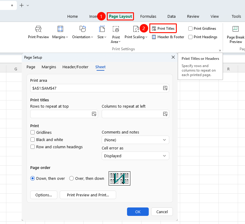Select column G header in the spreadsheet
This screenshot has height=224, width=245.
[16, 69]
